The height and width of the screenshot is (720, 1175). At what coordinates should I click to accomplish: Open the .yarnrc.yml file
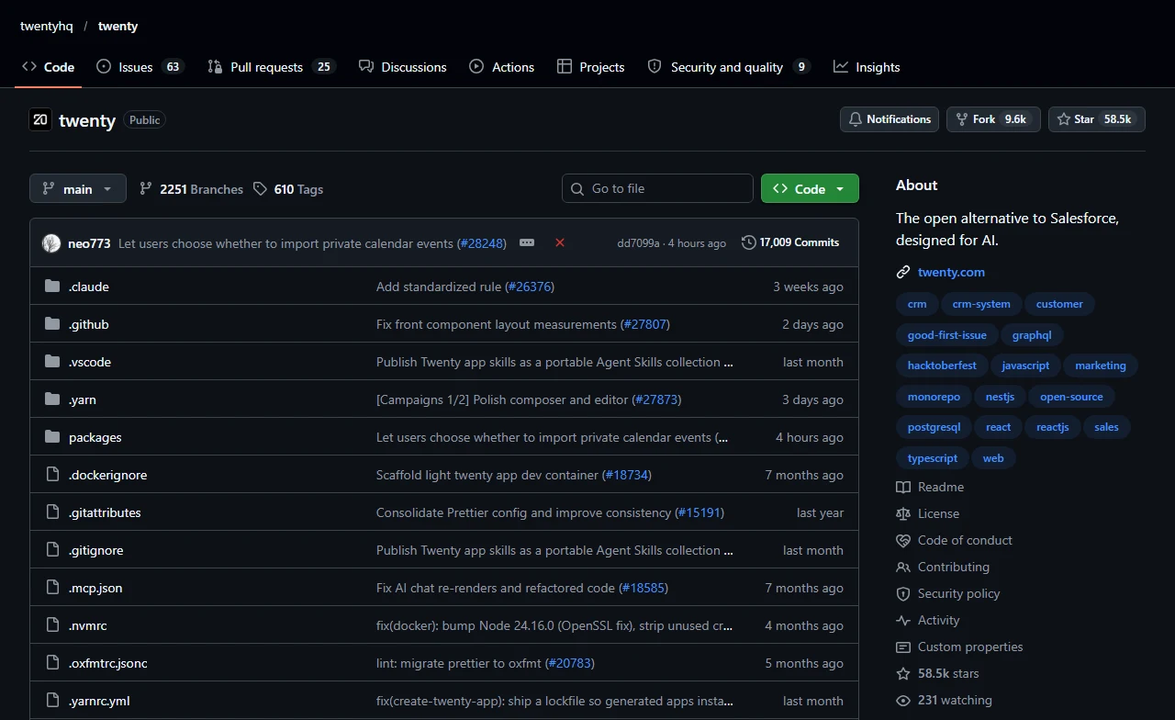click(99, 701)
